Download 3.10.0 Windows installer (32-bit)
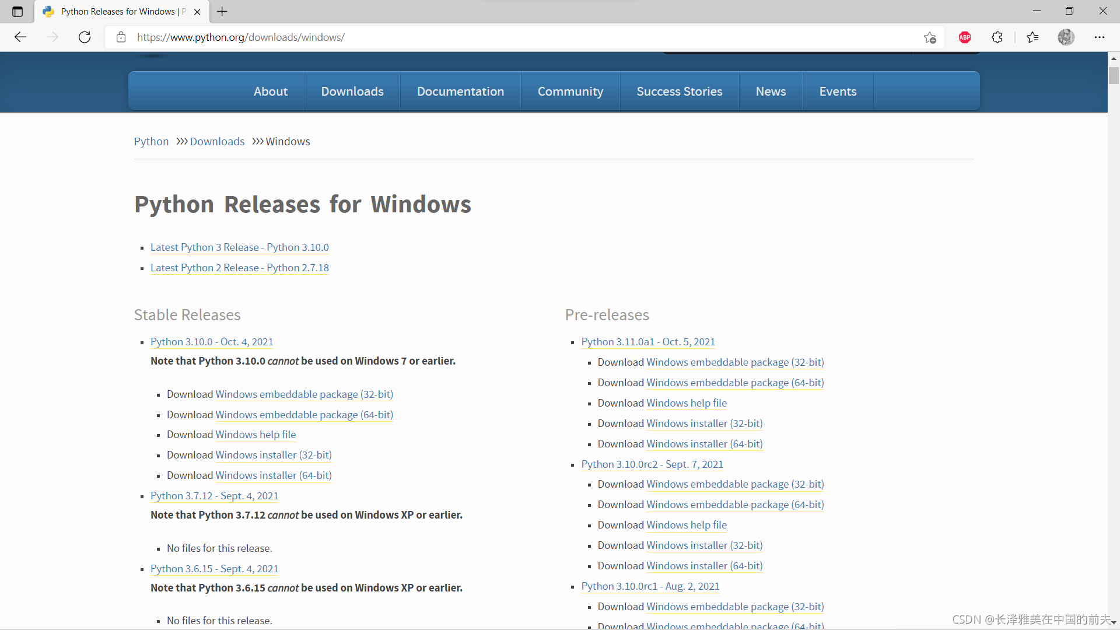This screenshot has height=630, width=1120. click(274, 455)
